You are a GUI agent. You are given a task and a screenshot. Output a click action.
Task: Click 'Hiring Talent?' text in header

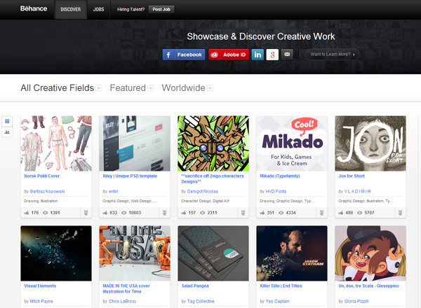coord(131,9)
